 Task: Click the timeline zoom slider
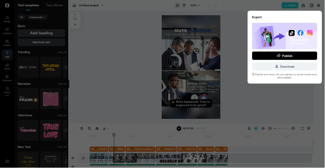(282, 128)
